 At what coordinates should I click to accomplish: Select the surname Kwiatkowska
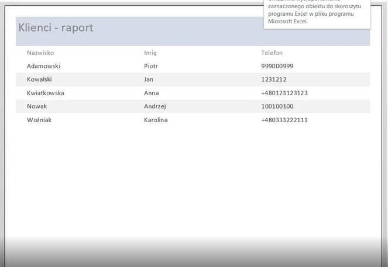click(x=46, y=93)
